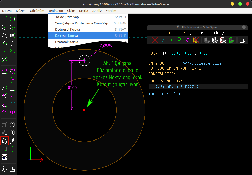Click other supplementary angle tool
This screenshot has width=252, height=175.
point(4,113)
